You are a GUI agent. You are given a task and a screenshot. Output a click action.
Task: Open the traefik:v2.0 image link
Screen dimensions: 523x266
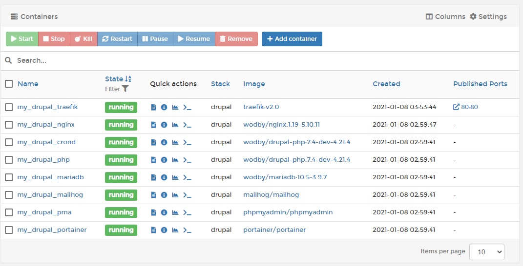click(x=261, y=107)
